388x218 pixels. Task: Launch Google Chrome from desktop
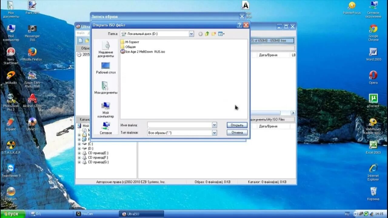point(373,33)
